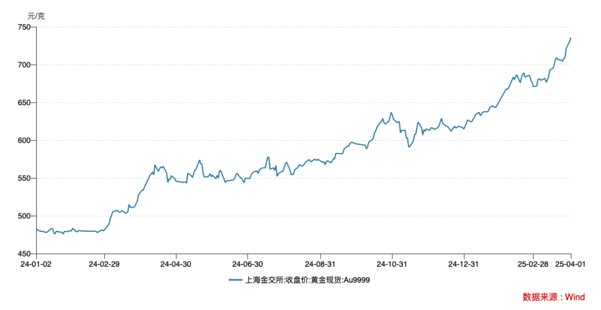Click the 500 y-axis value label
Screen dimensions: 601x310
(x=24, y=216)
